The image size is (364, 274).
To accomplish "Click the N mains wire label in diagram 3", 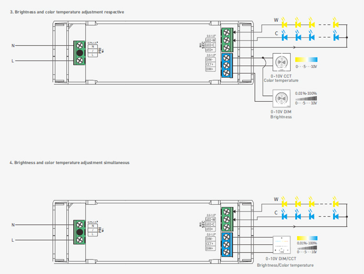I will tap(13, 46).
